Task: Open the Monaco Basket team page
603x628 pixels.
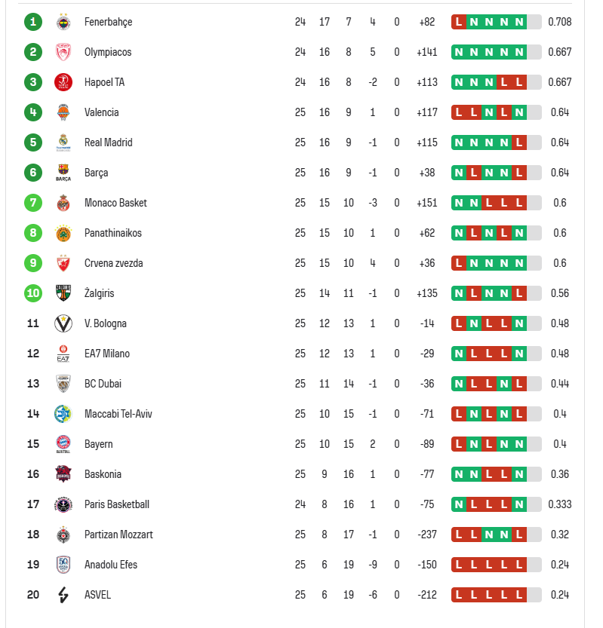Action: pyautogui.click(x=115, y=203)
